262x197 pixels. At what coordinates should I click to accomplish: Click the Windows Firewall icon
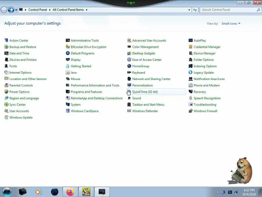coord(190,111)
